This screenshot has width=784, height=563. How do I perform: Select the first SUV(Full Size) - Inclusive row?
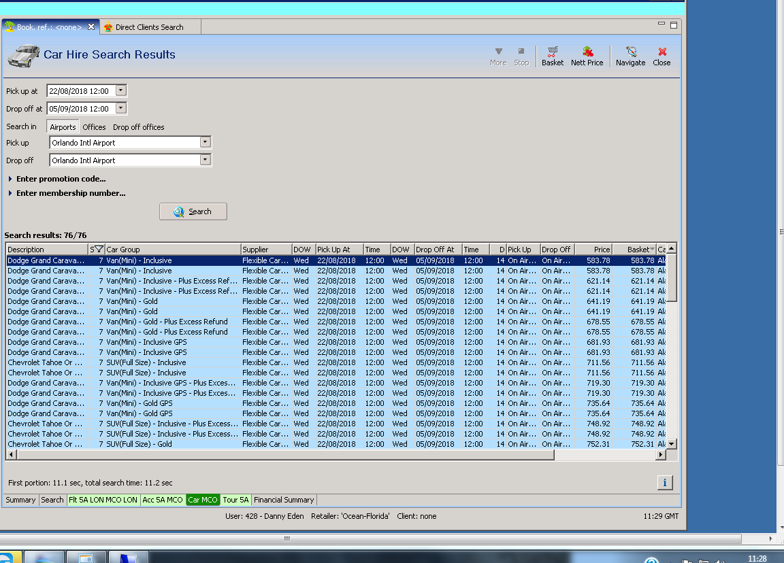pos(336,362)
